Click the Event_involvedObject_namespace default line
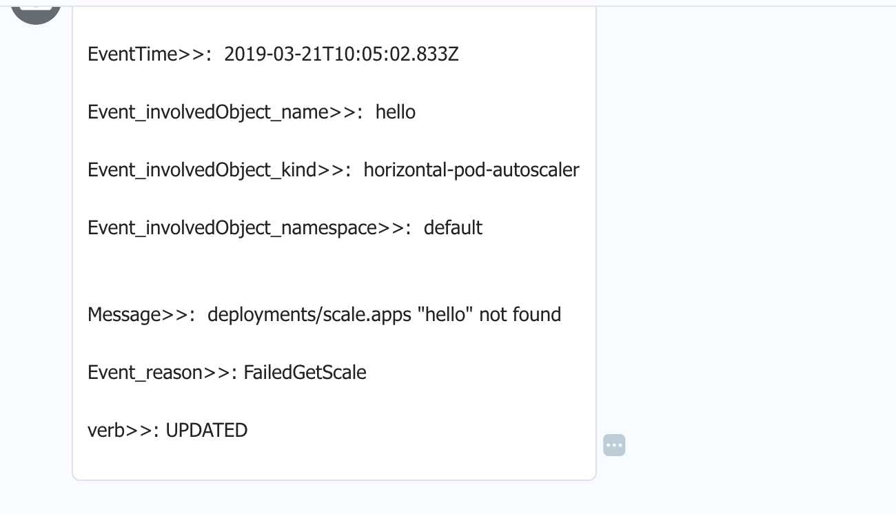 click(x=285, y=227)
